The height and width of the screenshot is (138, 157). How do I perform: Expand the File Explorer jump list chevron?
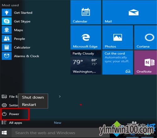coord(60,96)
